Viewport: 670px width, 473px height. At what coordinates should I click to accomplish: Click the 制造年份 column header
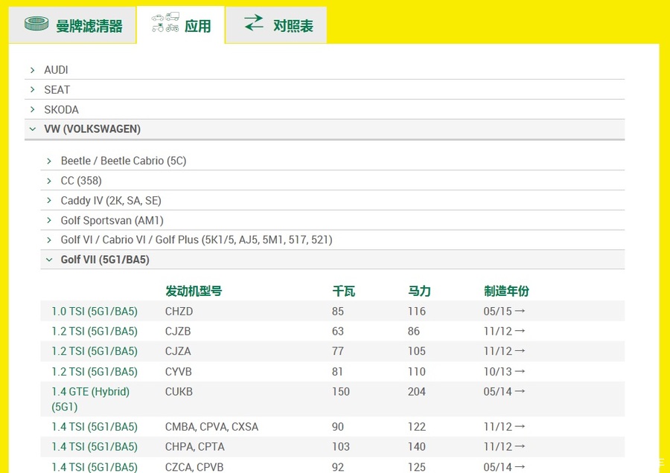506,291
